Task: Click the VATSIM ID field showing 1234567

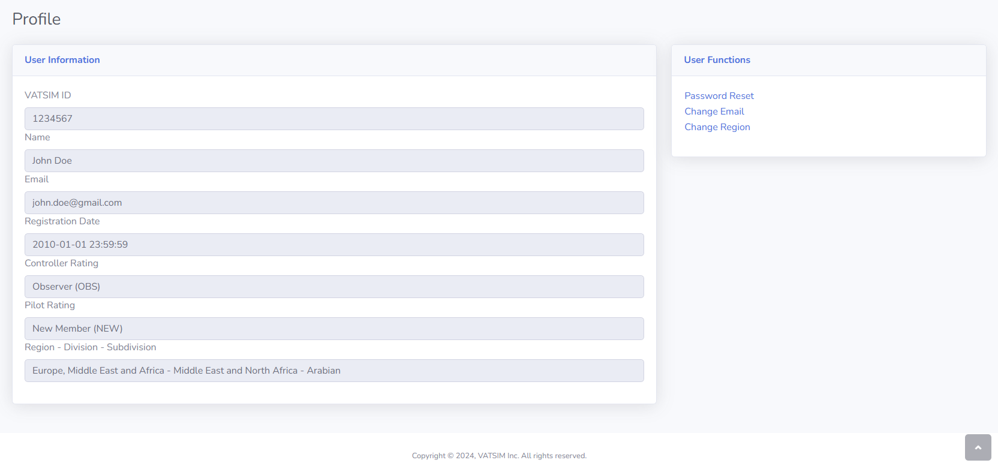Action: (x=334, y=119)
